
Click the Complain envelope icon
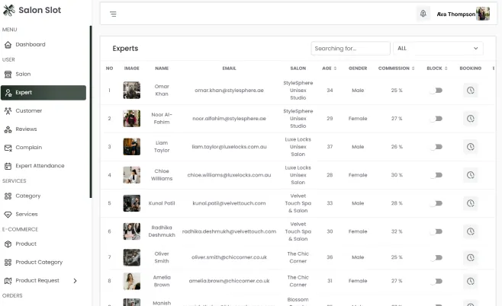pos(8,148)
